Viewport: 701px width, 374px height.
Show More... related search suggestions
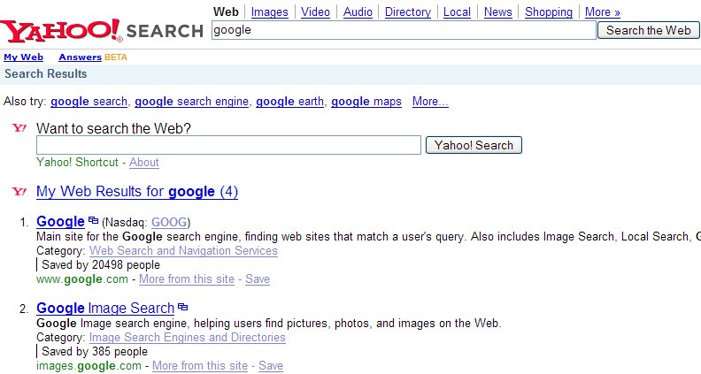point(430,102)
